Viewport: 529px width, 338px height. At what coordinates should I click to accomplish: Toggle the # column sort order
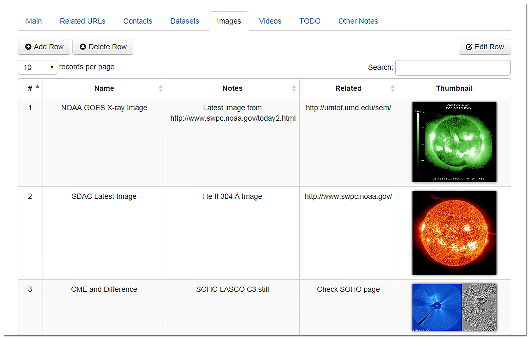point(30,88)
